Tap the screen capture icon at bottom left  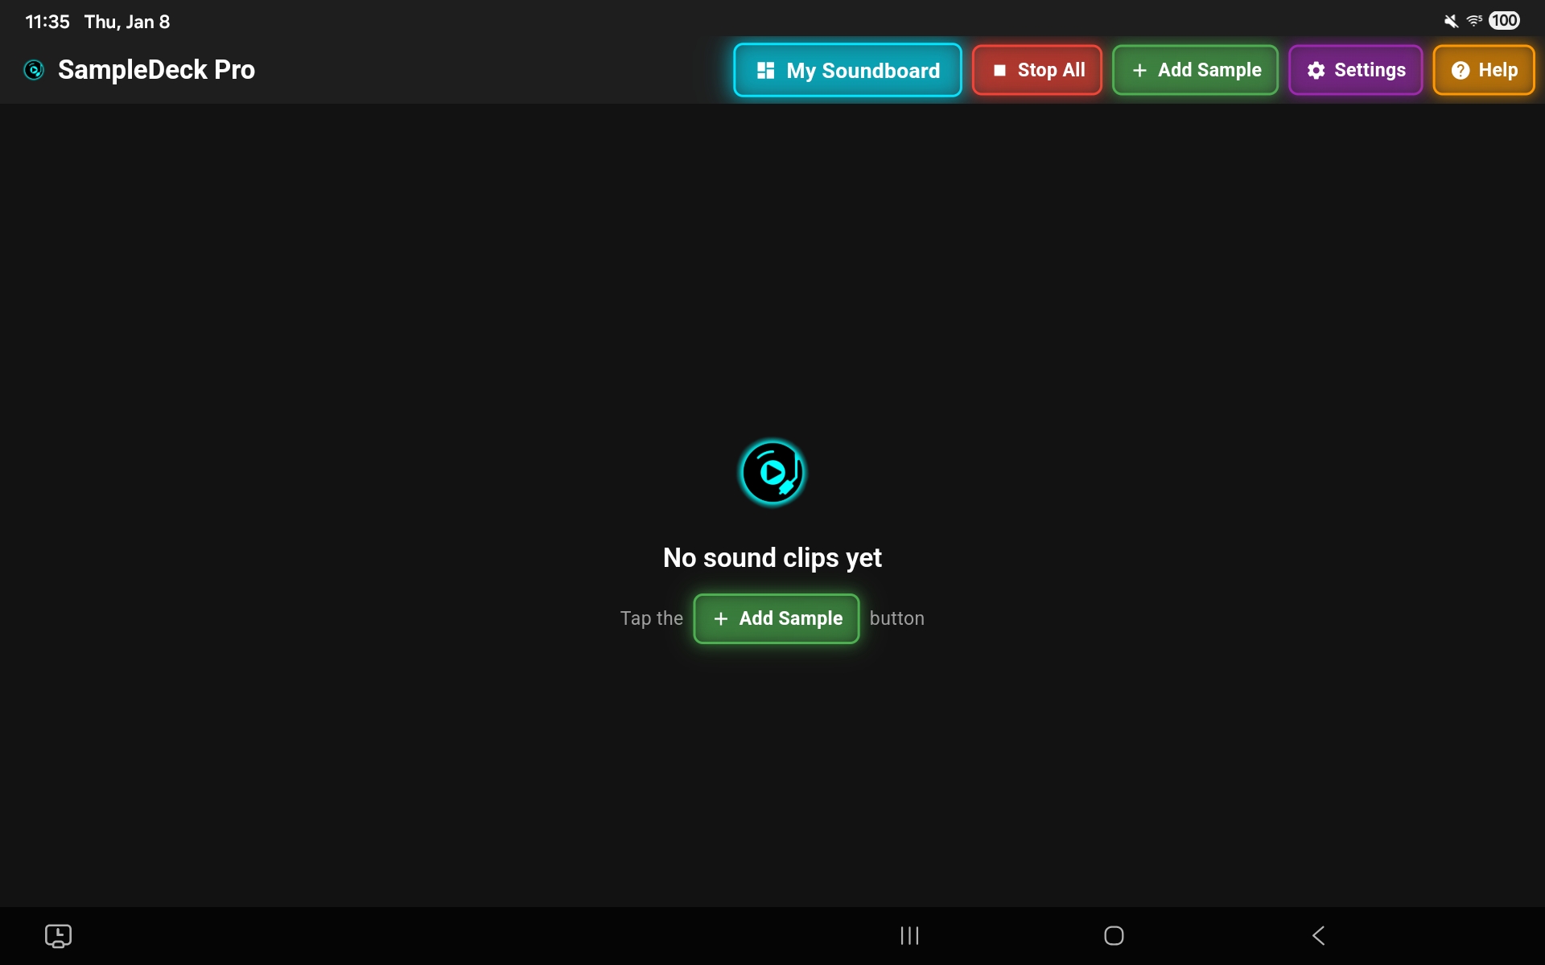pos(58,935)
